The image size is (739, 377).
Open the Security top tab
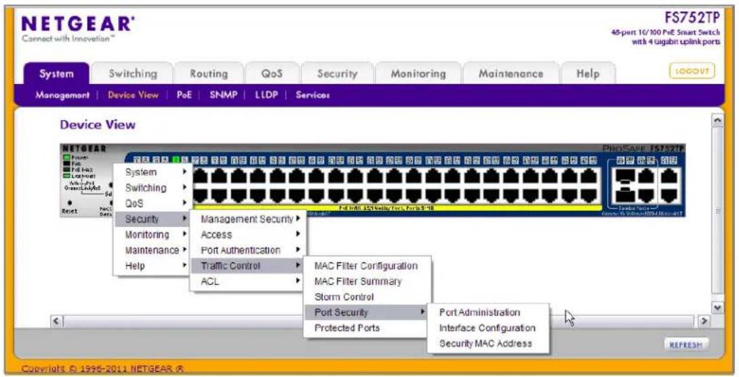coord(337,74)
